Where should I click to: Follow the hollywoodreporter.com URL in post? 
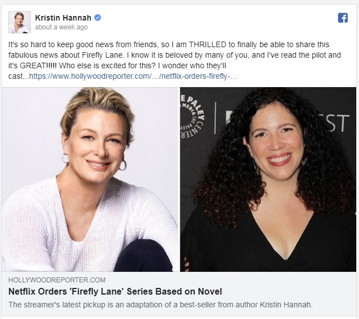[x=133, y=76]
